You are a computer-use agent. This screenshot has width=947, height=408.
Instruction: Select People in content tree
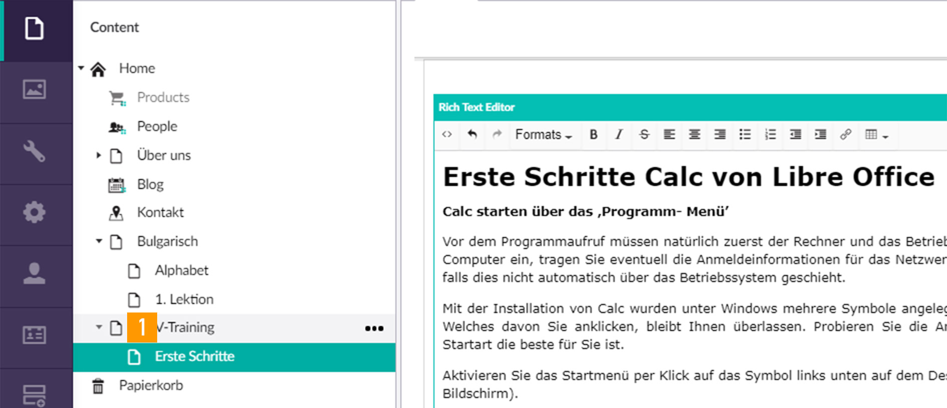pos(157,126)
